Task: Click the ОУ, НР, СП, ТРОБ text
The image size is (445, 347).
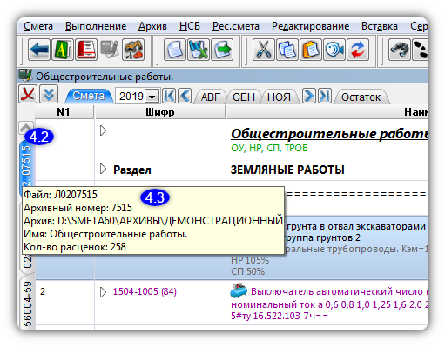Action: coord(269,148)
